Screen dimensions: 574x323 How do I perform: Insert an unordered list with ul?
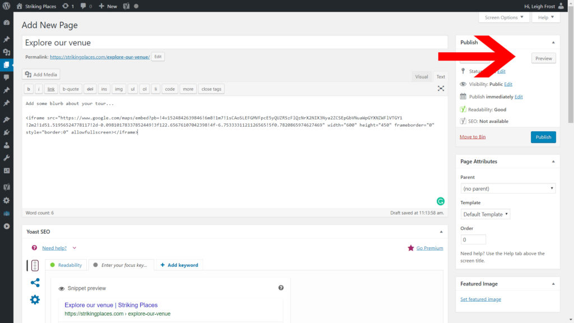point(133,89)
